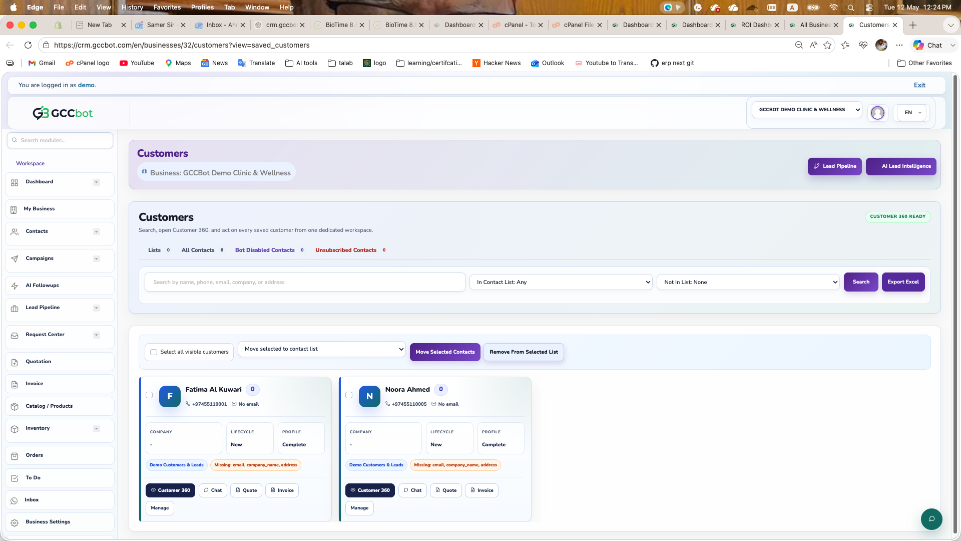Click Remove From Selected List button

[524, 352]
